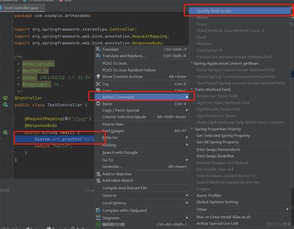Viewport: 294px width, 229px height.
Task: Open Arthas Special Use Link
Action: tap(217, 223)
